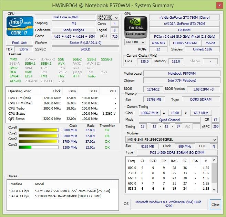Click the BIOS version 1.03.02PM v3 field

point(203,89)
